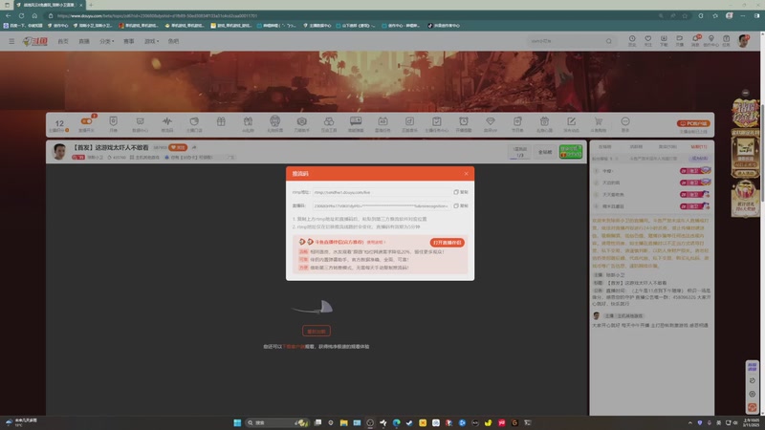Toggle the live broadcast on/off switch
Image resolution: width=765 pixels, height=430 pixels.
pyautogui.click(x=86, y=121)
